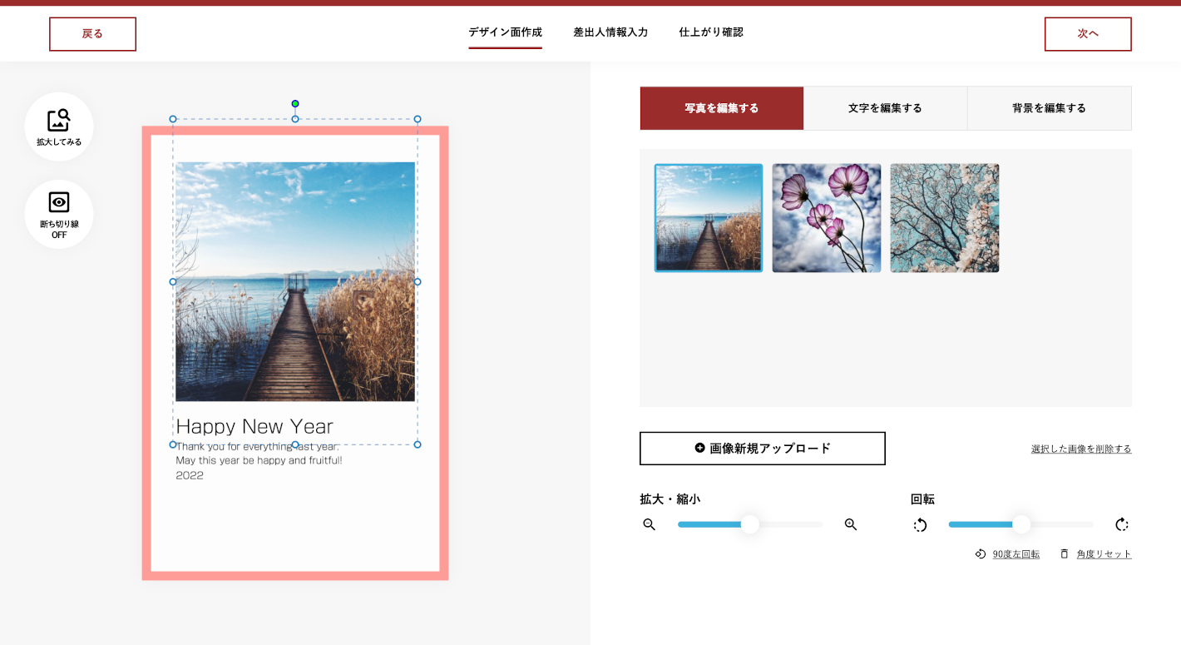Click the 角度リセット reset icon

point(1065,553)
